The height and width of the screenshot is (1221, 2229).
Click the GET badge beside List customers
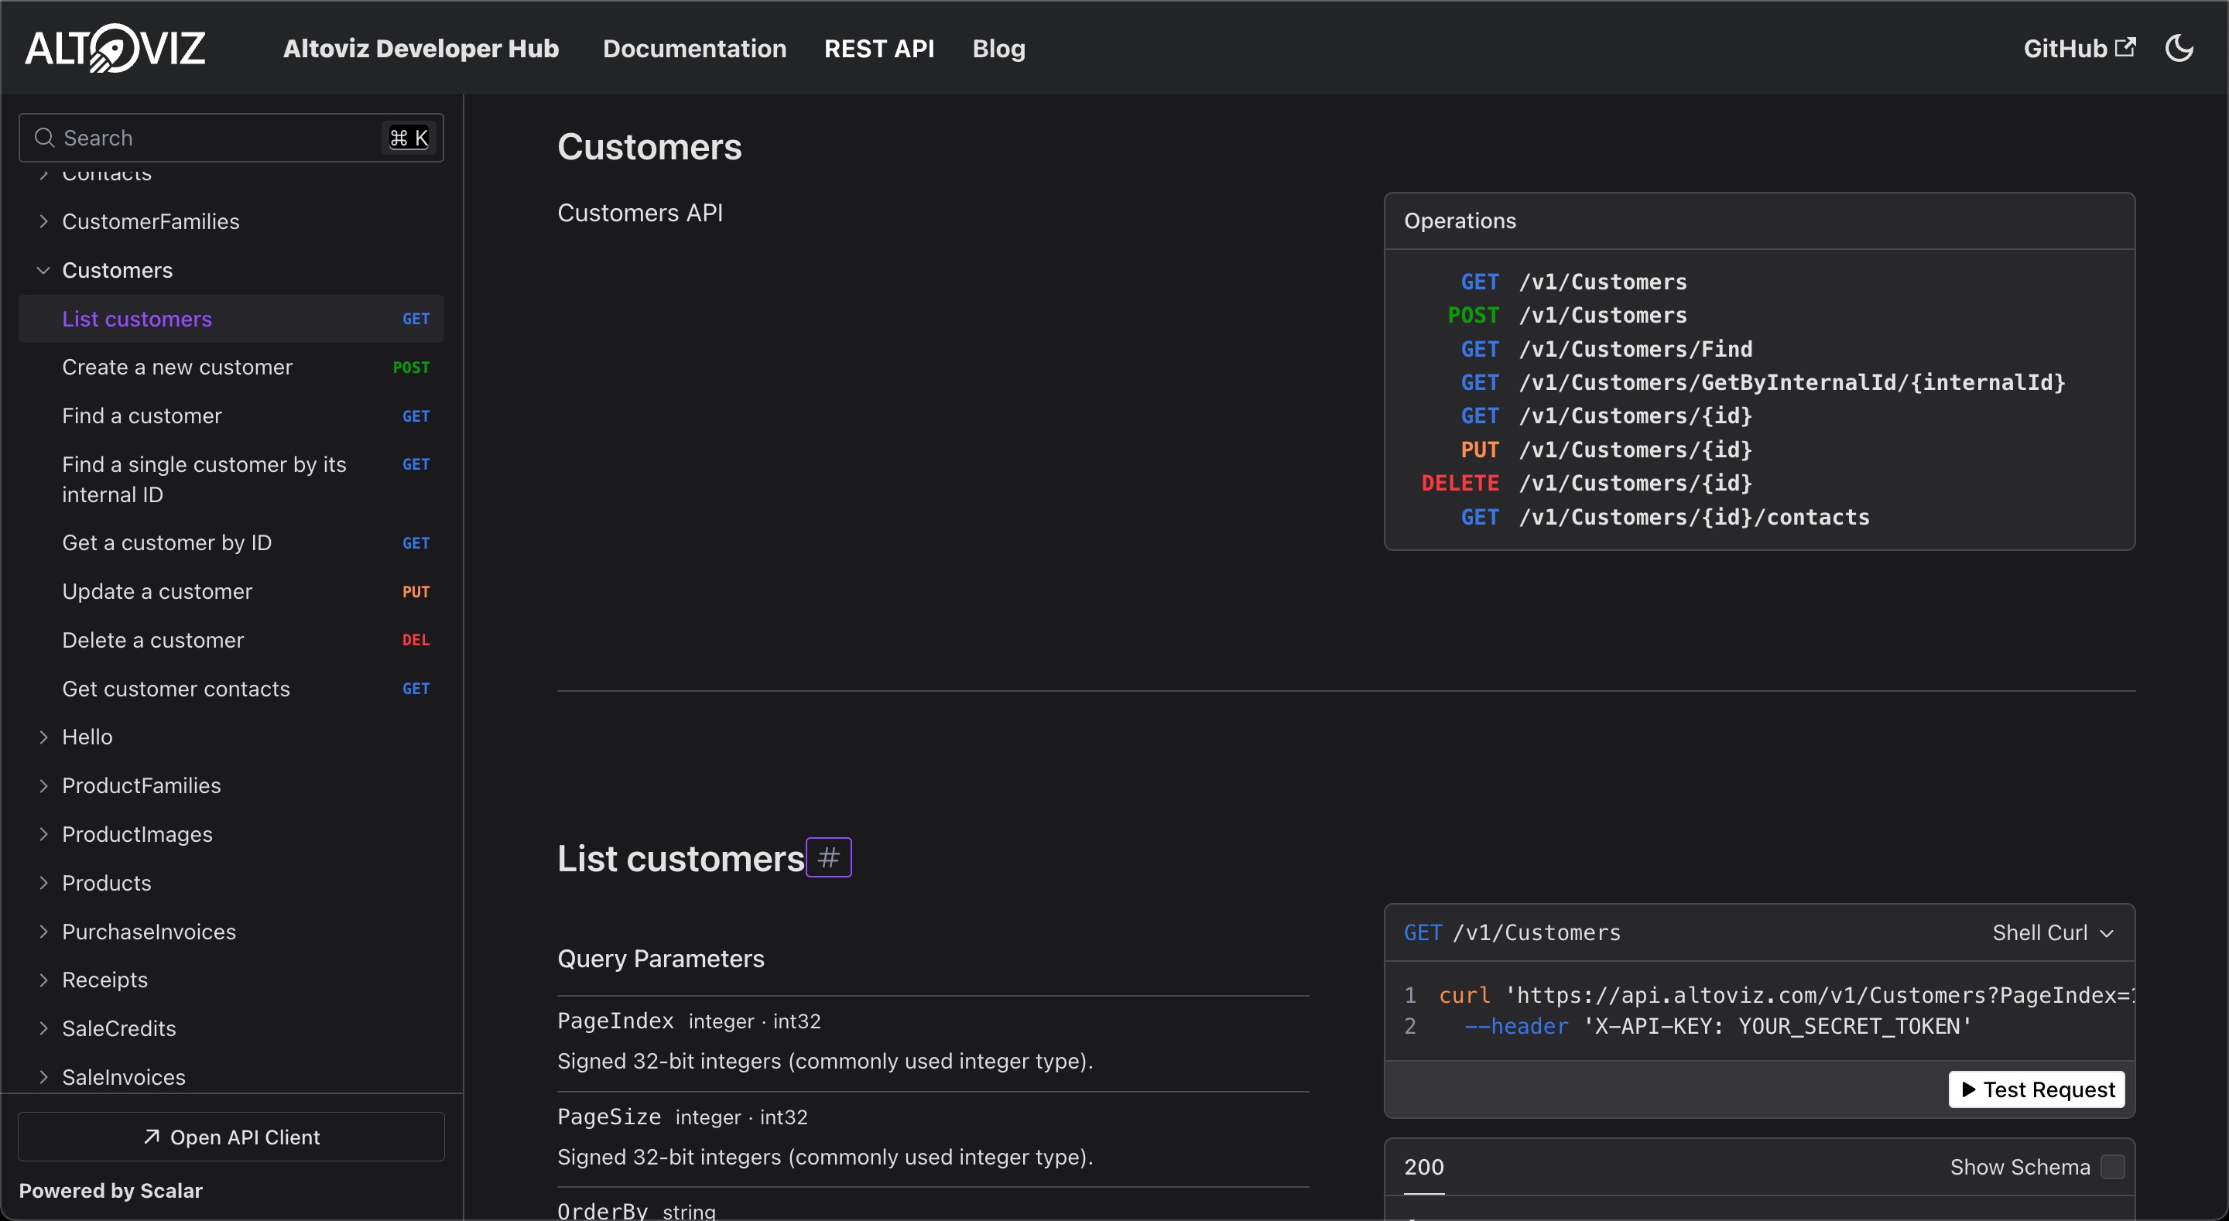(416, 319)
